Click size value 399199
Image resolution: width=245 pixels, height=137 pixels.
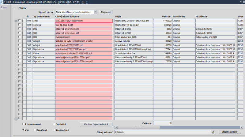pyautogui.click(x=163, y=53)
